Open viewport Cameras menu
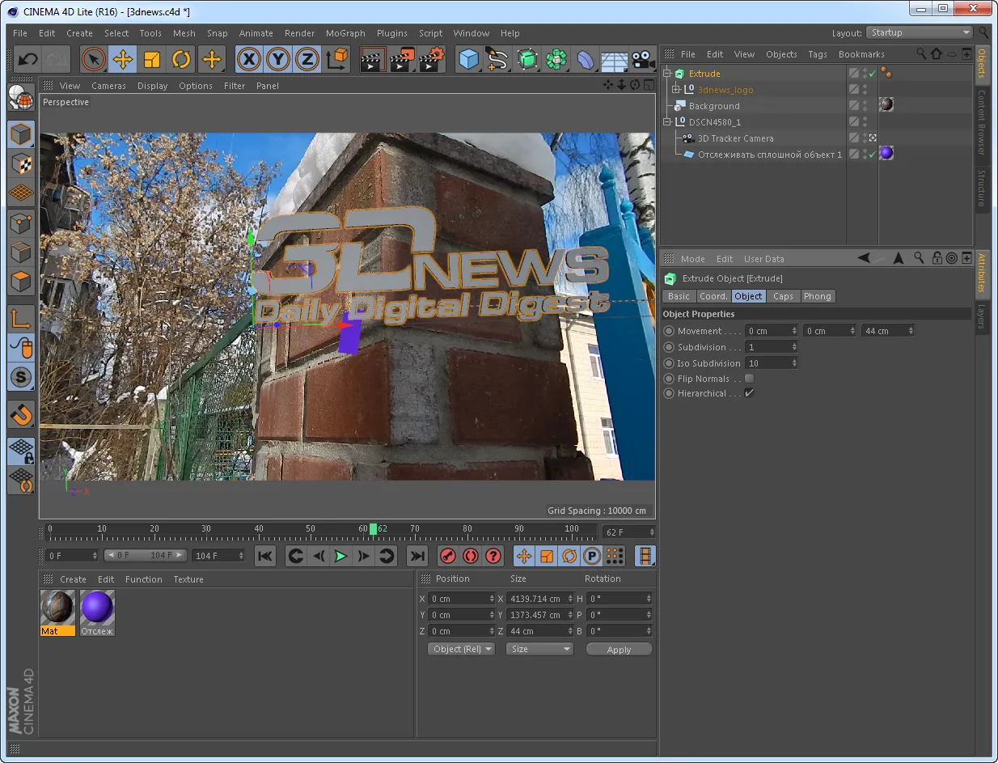The width and height of the screenshot is (998, 763). [108, 86]
